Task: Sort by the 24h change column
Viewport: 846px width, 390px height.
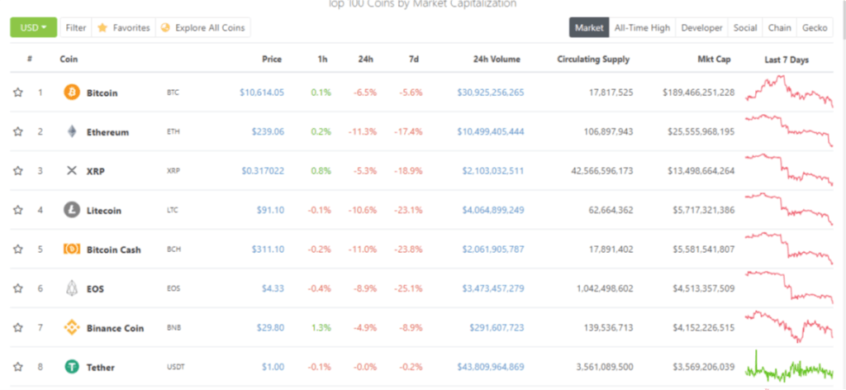Action: 366,59
